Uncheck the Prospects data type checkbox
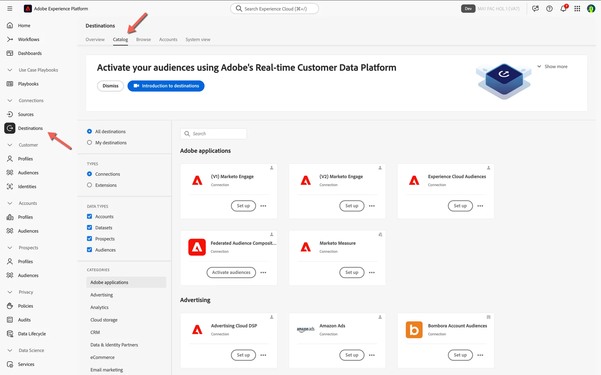Screen dimensions: 601x375 tap(89, 239)
